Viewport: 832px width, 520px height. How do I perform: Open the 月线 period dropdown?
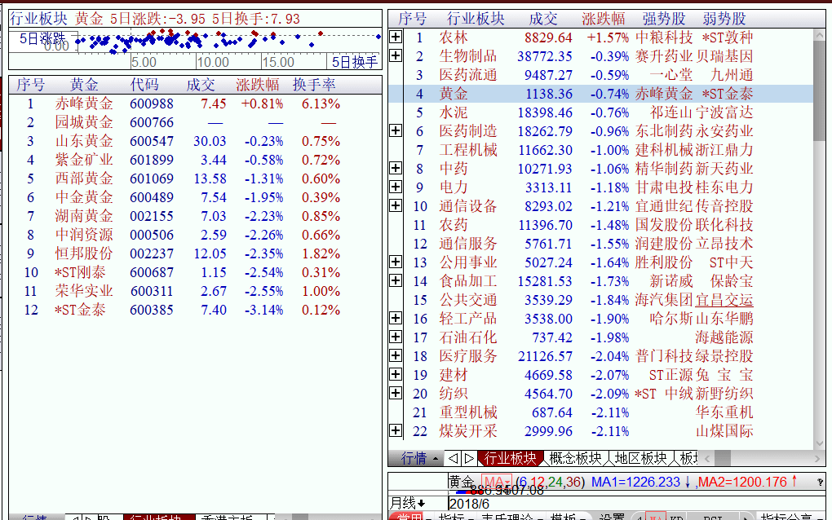tap(408, 503)
